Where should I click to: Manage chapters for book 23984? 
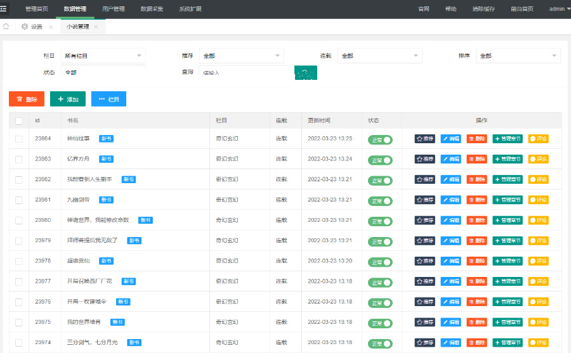[x=508, y=139]
